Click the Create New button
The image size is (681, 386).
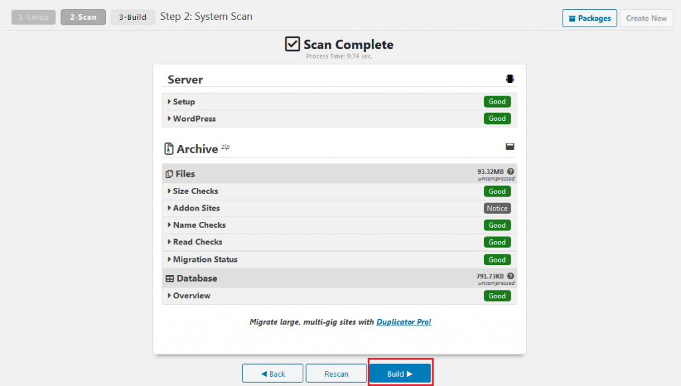pyautogui.click(x=646, y=18)
